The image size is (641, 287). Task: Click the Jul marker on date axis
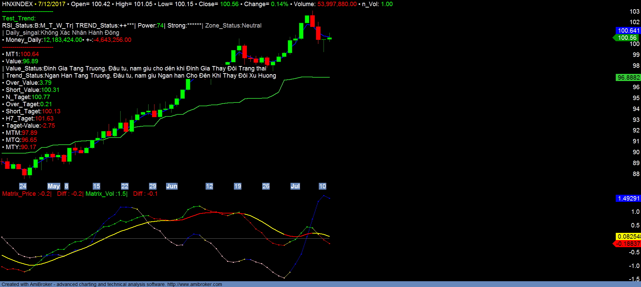coord(295,186)
